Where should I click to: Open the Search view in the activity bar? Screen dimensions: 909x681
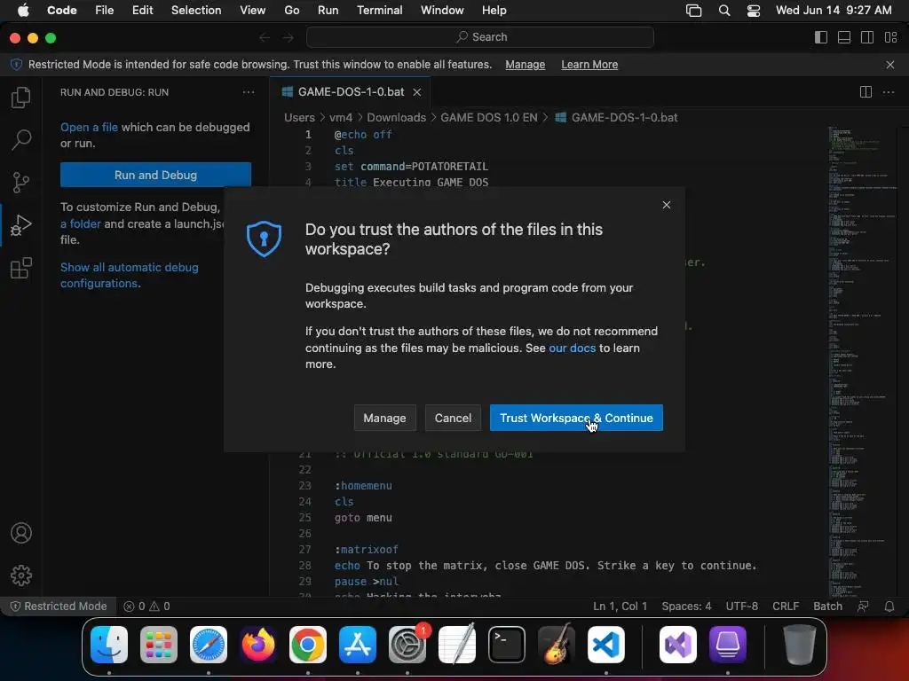21,139
